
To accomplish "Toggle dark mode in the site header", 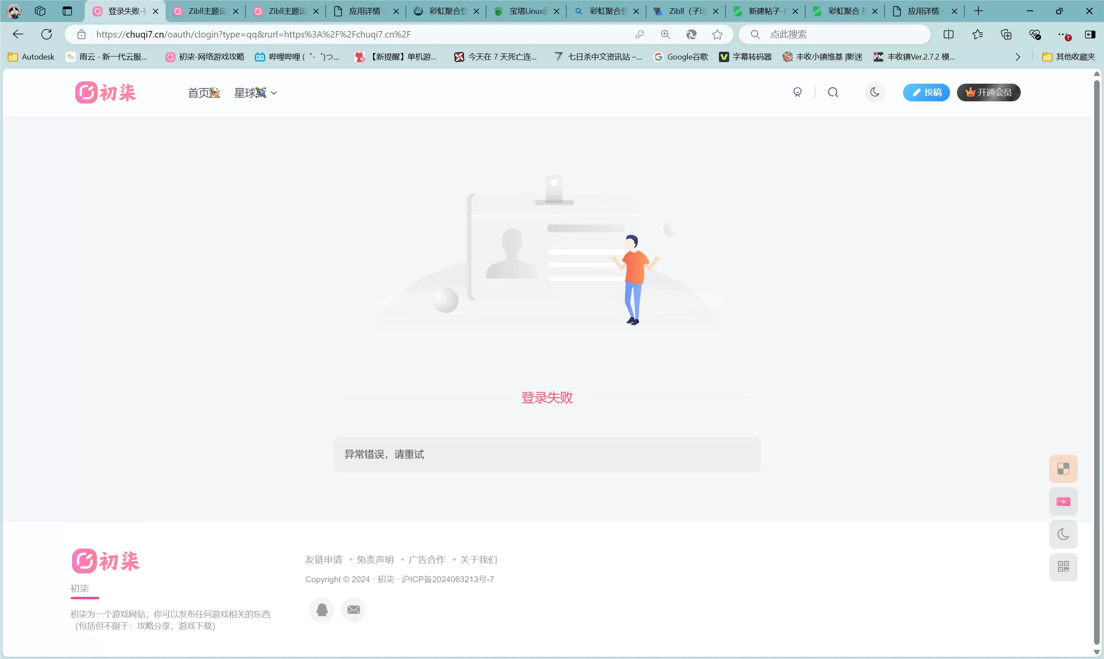I will click(x=875, y=92).
